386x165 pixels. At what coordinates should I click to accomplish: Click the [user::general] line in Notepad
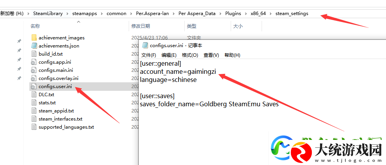click(160, 64)
